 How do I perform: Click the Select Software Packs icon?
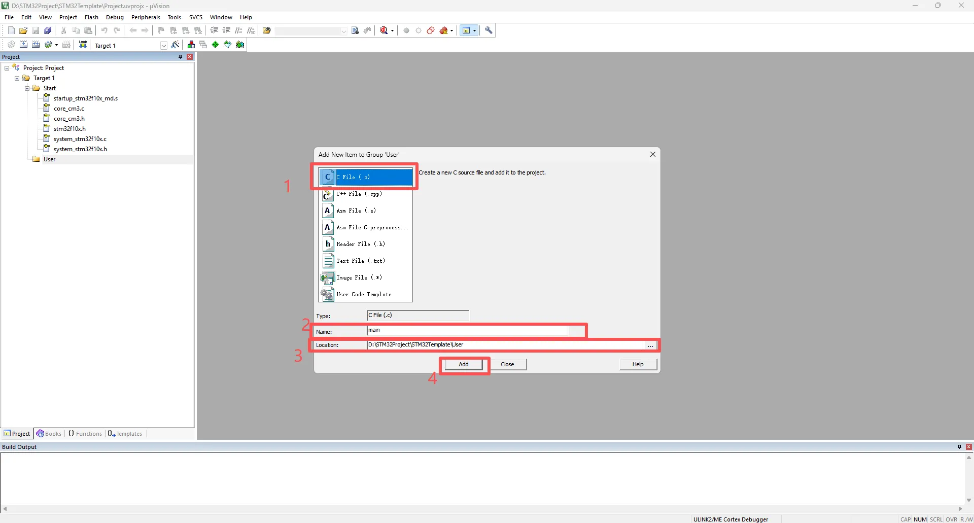coord(228,45)
